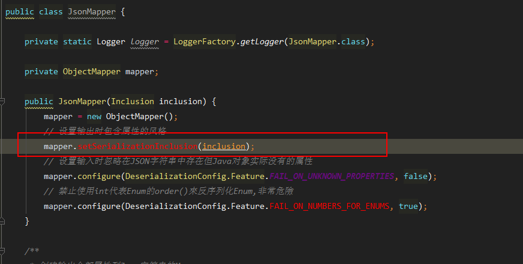The width and height of the screenshot is (523, 264).
Task: Place cursor on JsonMapper in the class declaration
Action: pyautogui.click(x=92, y=11)
